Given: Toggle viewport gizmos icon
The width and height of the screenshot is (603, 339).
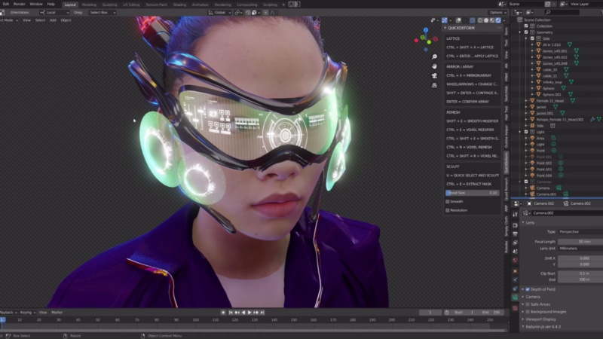Looking at the screenshot, I should tap(445, 20).
